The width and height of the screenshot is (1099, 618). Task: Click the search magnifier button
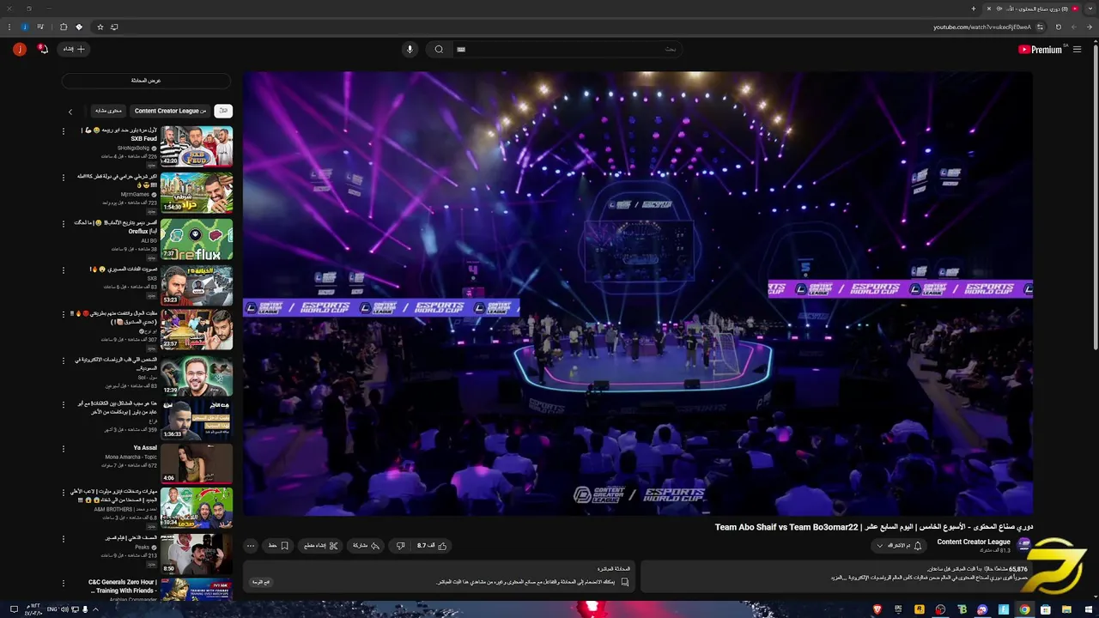coord(439,49)
